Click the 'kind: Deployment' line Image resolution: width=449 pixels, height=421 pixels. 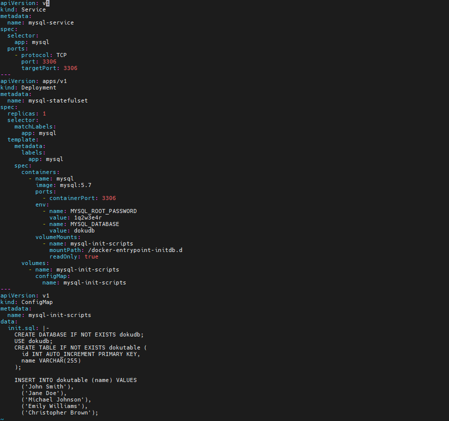click(28, 87)
